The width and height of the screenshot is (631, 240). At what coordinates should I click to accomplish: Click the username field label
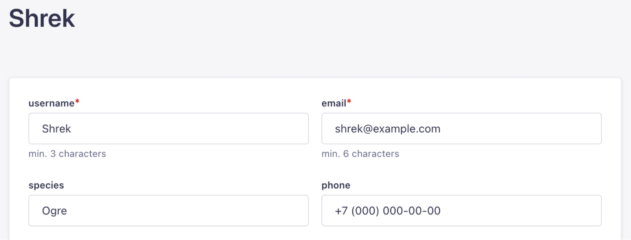pos(51,103)
